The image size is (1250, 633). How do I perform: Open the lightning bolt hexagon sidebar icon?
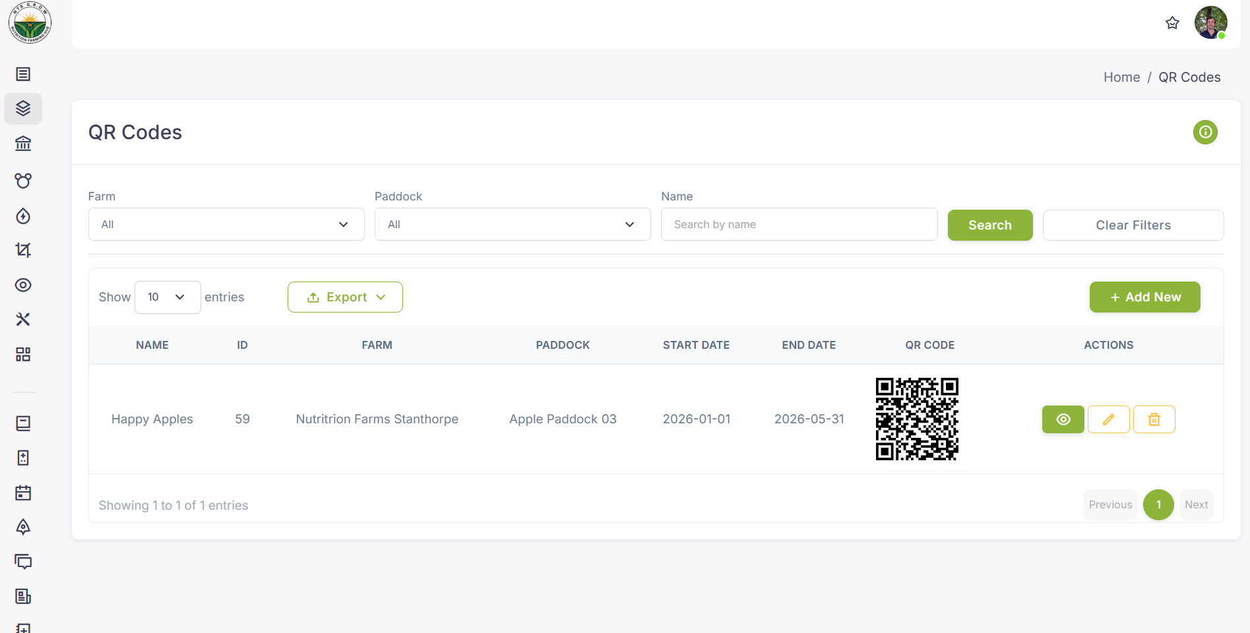tap(23, 216)
